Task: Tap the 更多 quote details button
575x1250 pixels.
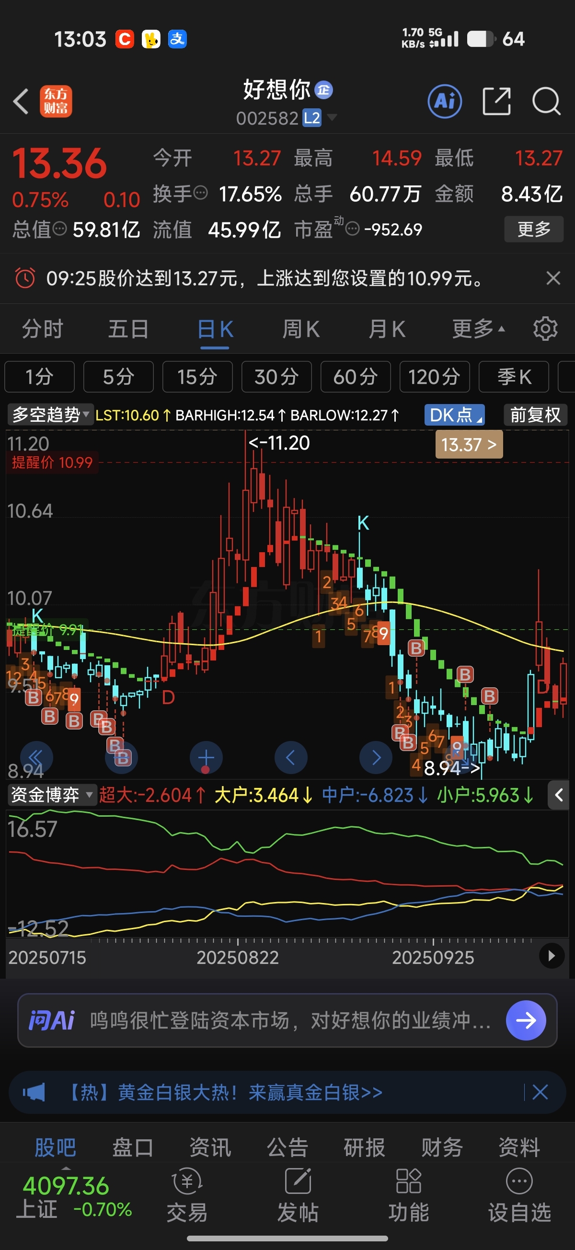Action: click(534, 229)
